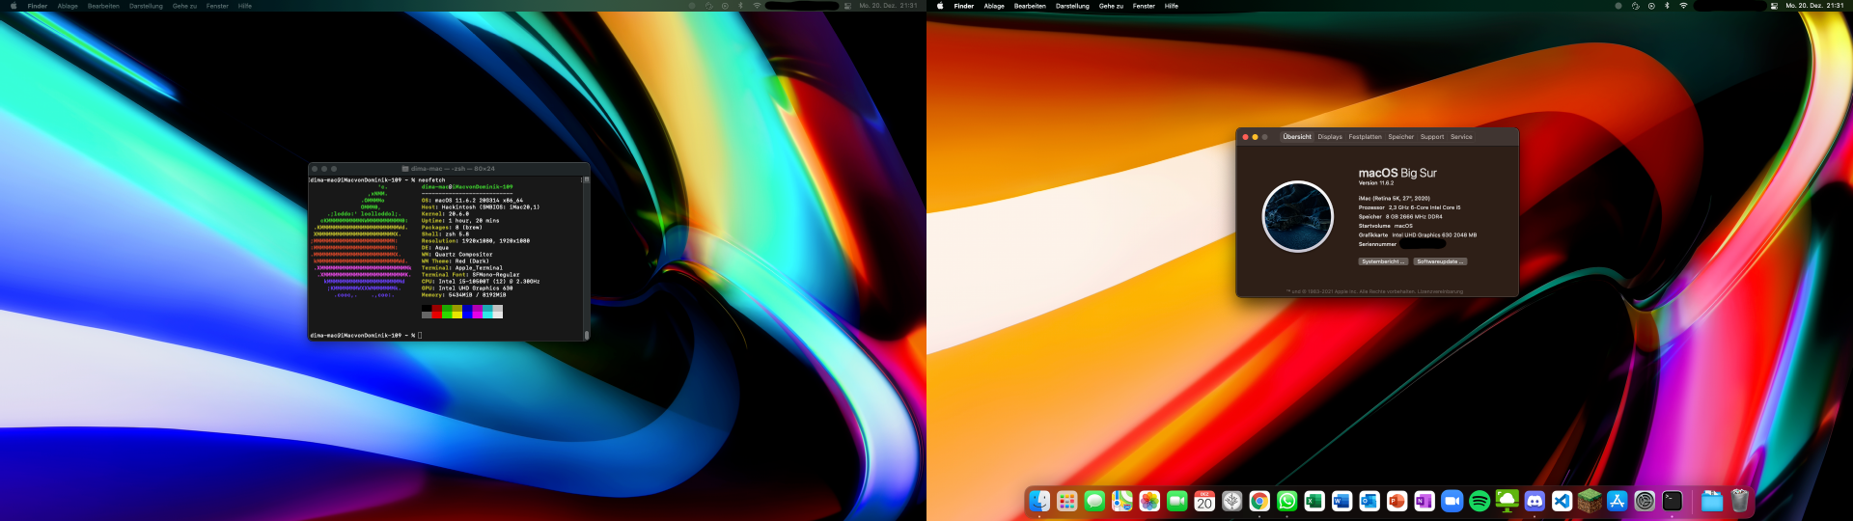The image size is (1853, 521).
Task: Open Microsoft Excel in the dock
Action: point(1314,501)
